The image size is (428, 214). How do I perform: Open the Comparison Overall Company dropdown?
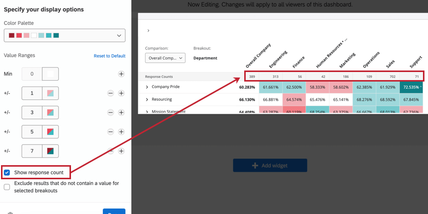pyautogui.click(x=165, y=58)
